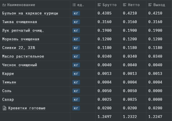Select Брутто value 0.4385 for Бульон
Image resolution: width=172 pixels, height=121 pixels.
tap(105, 13)
